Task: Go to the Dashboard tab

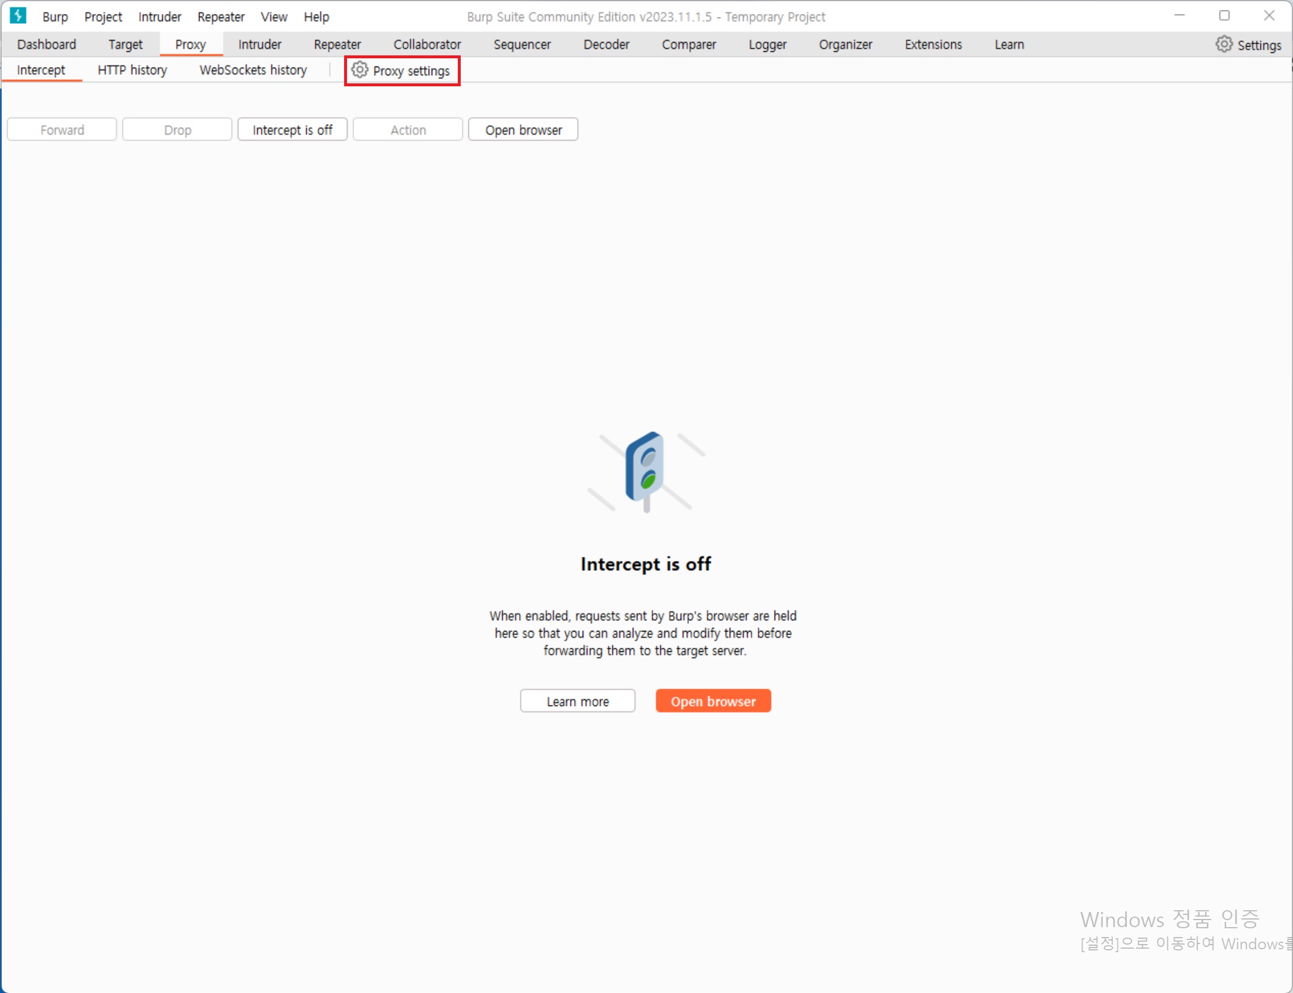Action: (47, 44)
